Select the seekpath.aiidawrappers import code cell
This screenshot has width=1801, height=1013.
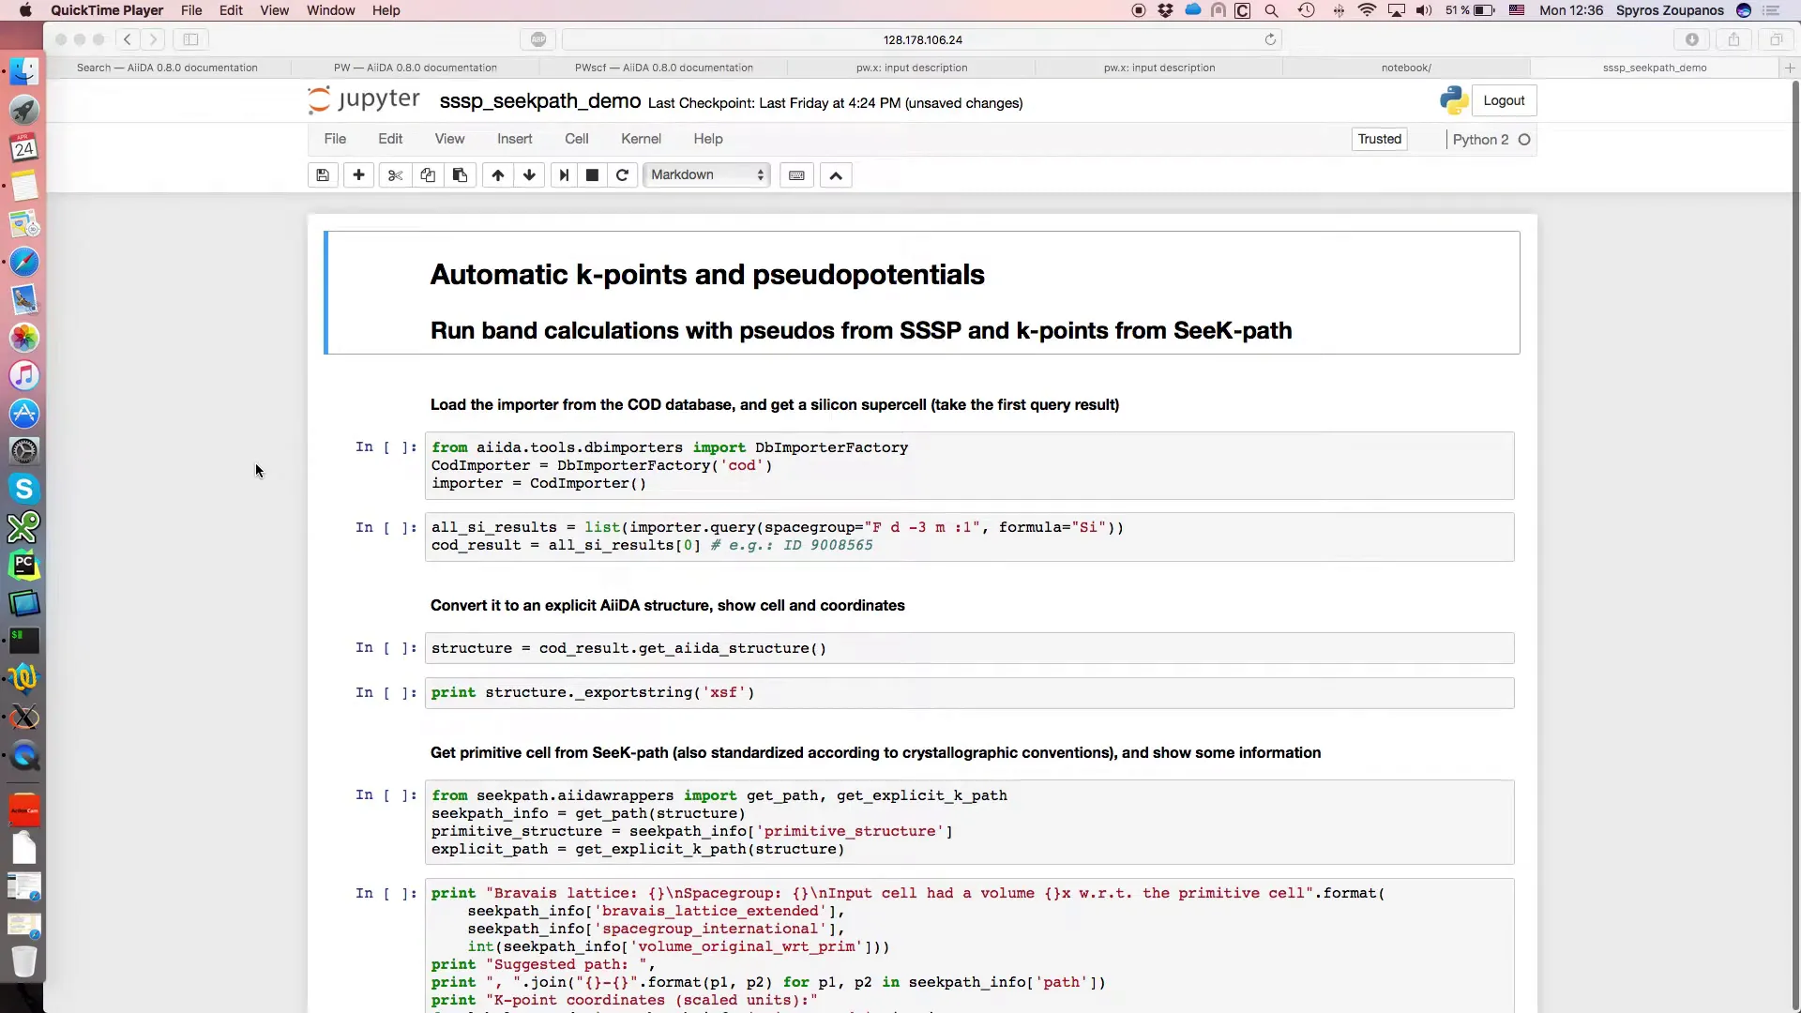(x=969, y=822)
